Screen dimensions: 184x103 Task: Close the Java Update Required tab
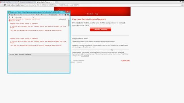click(x=53, y=2)
